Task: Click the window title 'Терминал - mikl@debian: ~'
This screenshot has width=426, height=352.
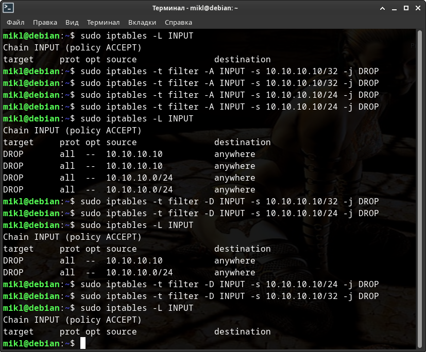Action: [x=213, y=8]
